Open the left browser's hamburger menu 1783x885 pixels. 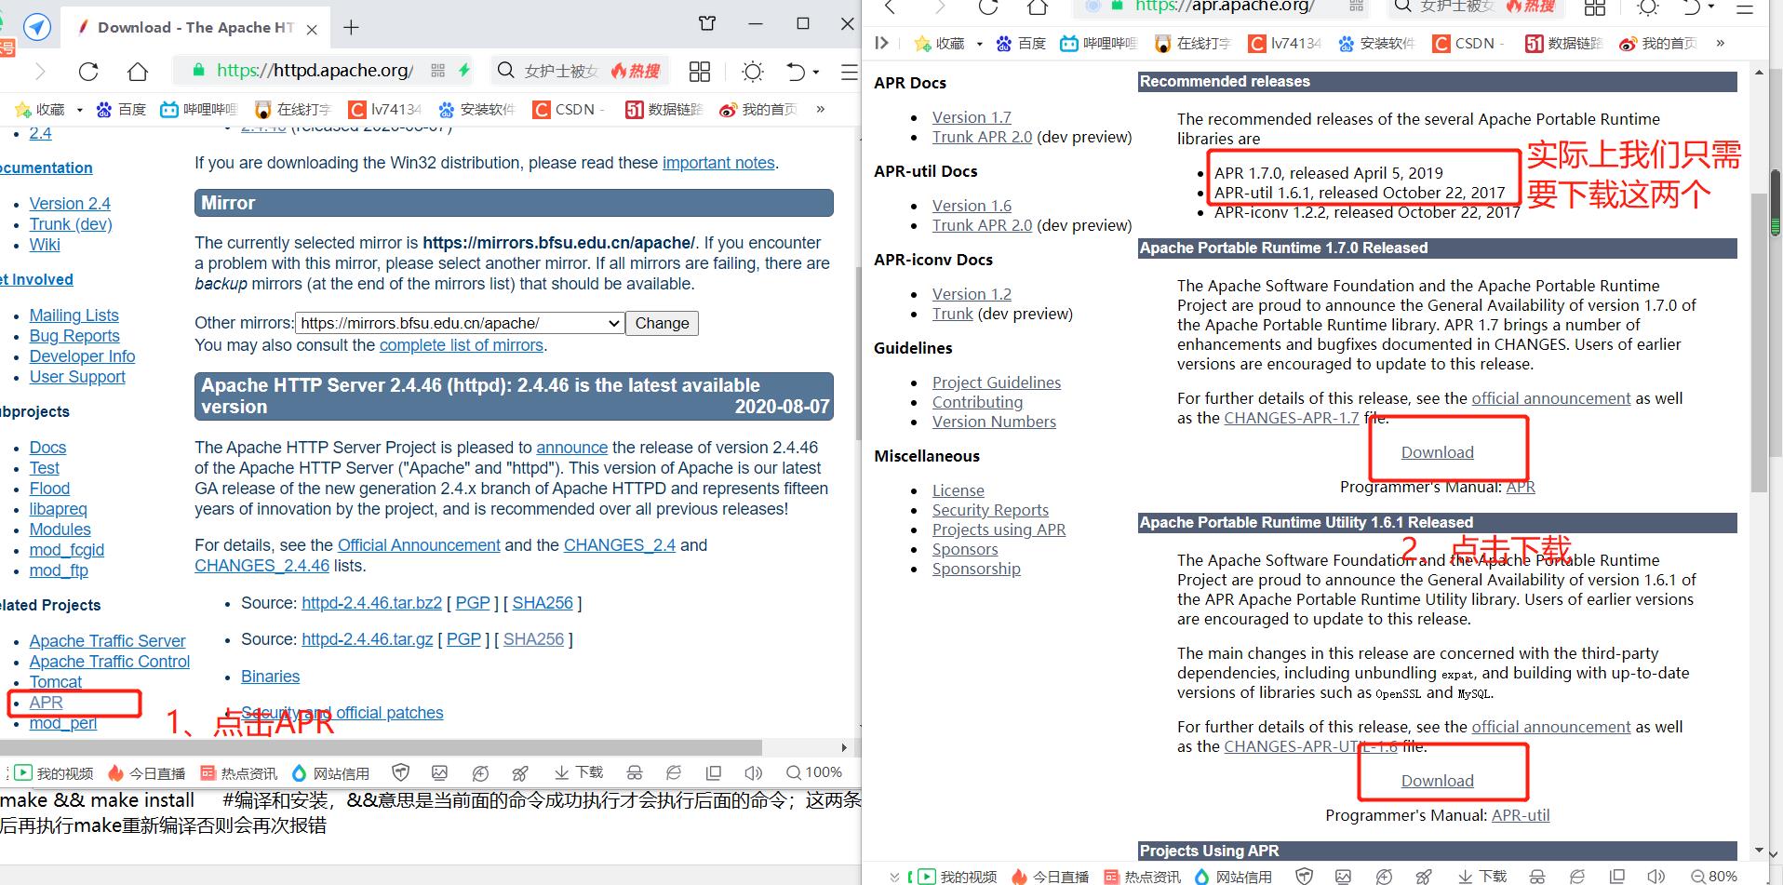coord(849,72)
